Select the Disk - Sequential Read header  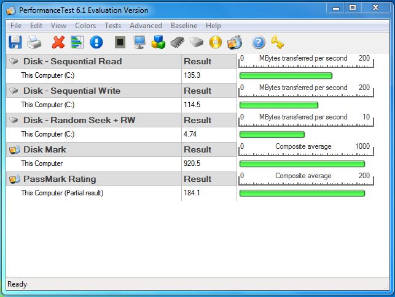click(94, 61)
